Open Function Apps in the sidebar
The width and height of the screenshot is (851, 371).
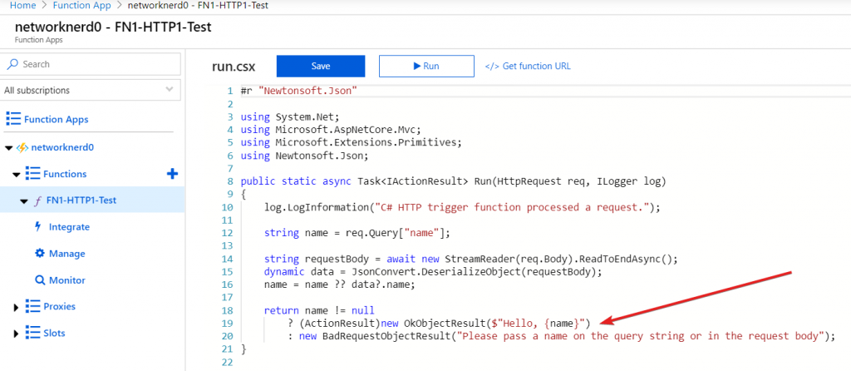(56, 119)
